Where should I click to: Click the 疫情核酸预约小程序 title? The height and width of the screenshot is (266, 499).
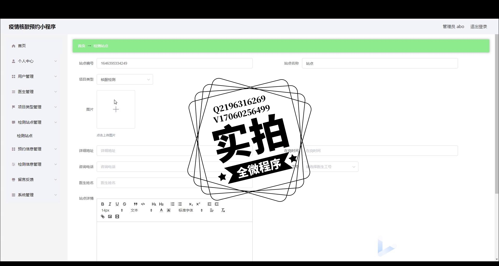point(32,27)
